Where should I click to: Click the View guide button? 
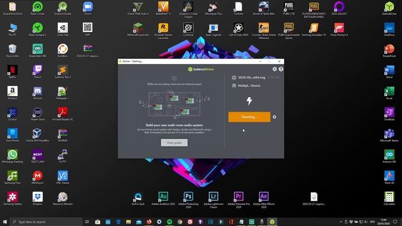pyautogui.click(x=175, y=143)
